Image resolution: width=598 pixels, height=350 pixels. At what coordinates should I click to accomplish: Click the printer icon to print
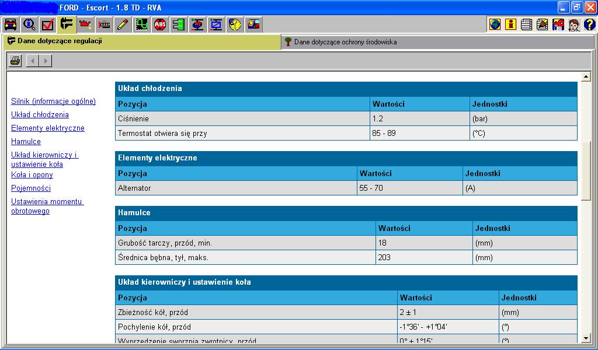point(15,61)
